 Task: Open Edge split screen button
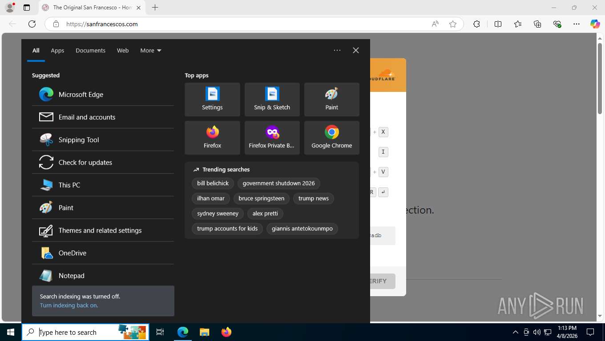point(498,24)
